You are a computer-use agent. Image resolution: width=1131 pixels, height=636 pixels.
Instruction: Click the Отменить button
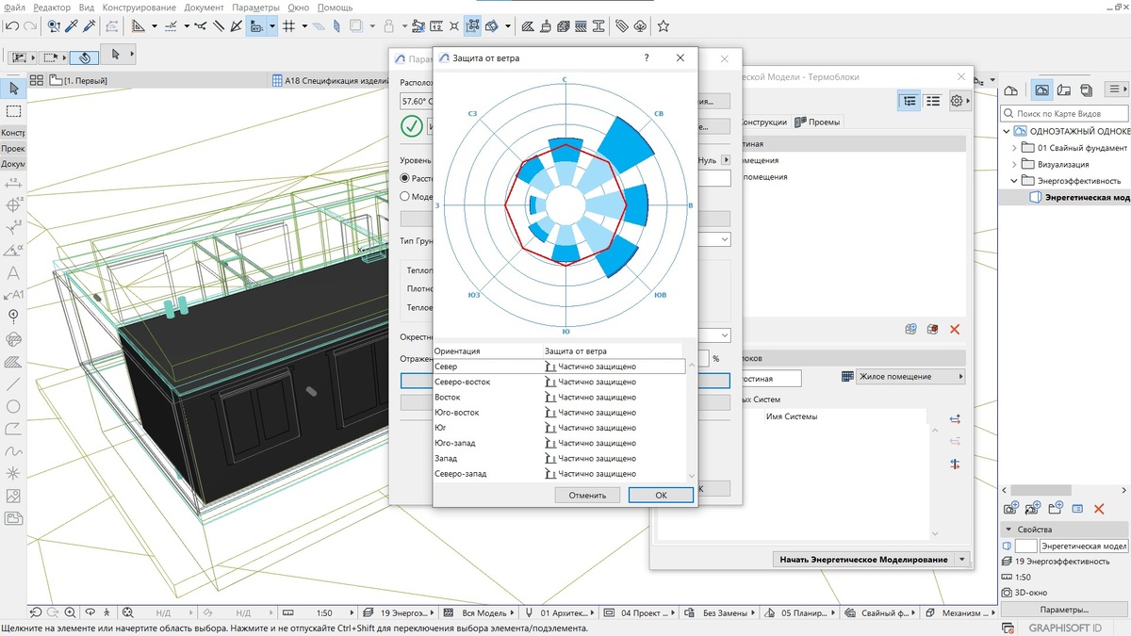pos(587,495)
